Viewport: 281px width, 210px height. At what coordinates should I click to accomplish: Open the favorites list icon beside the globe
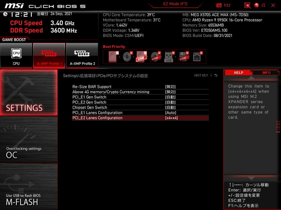(263, 5)
